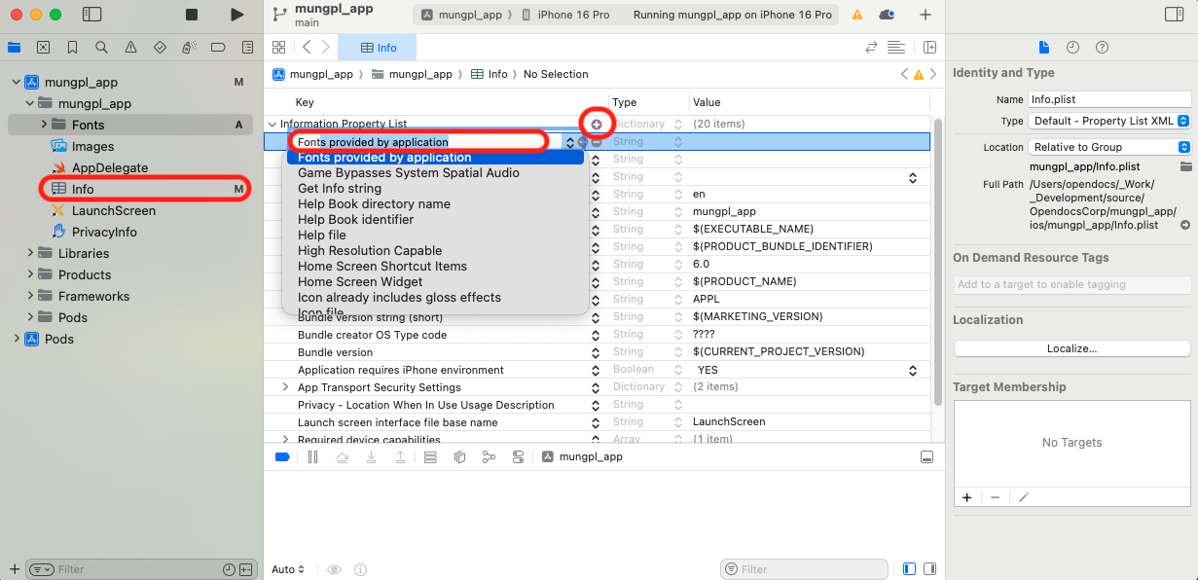Choose Home Screen Widget key
The height and width of the screenshot is (580, 1198).
click(360, 282)
